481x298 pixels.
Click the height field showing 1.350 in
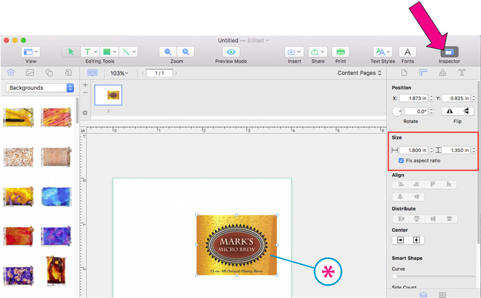coord(456,150)
